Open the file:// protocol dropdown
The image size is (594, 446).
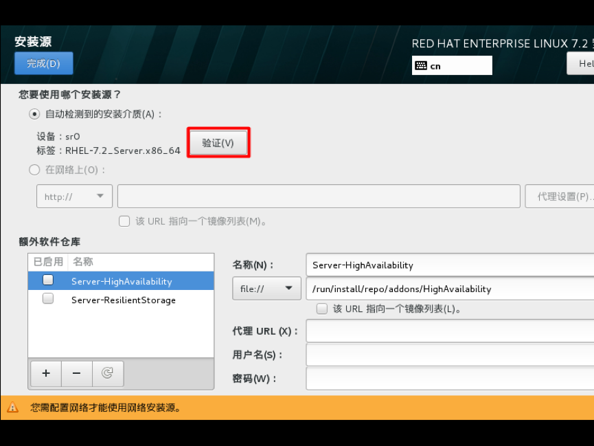click(x=266, y=289)
